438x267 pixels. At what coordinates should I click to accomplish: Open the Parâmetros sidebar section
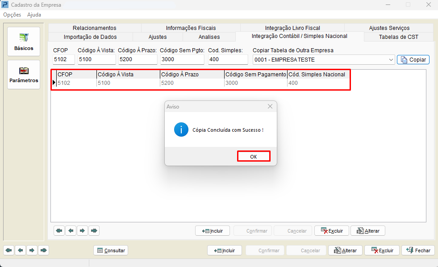pyautogui.click(x=24, y=74)
